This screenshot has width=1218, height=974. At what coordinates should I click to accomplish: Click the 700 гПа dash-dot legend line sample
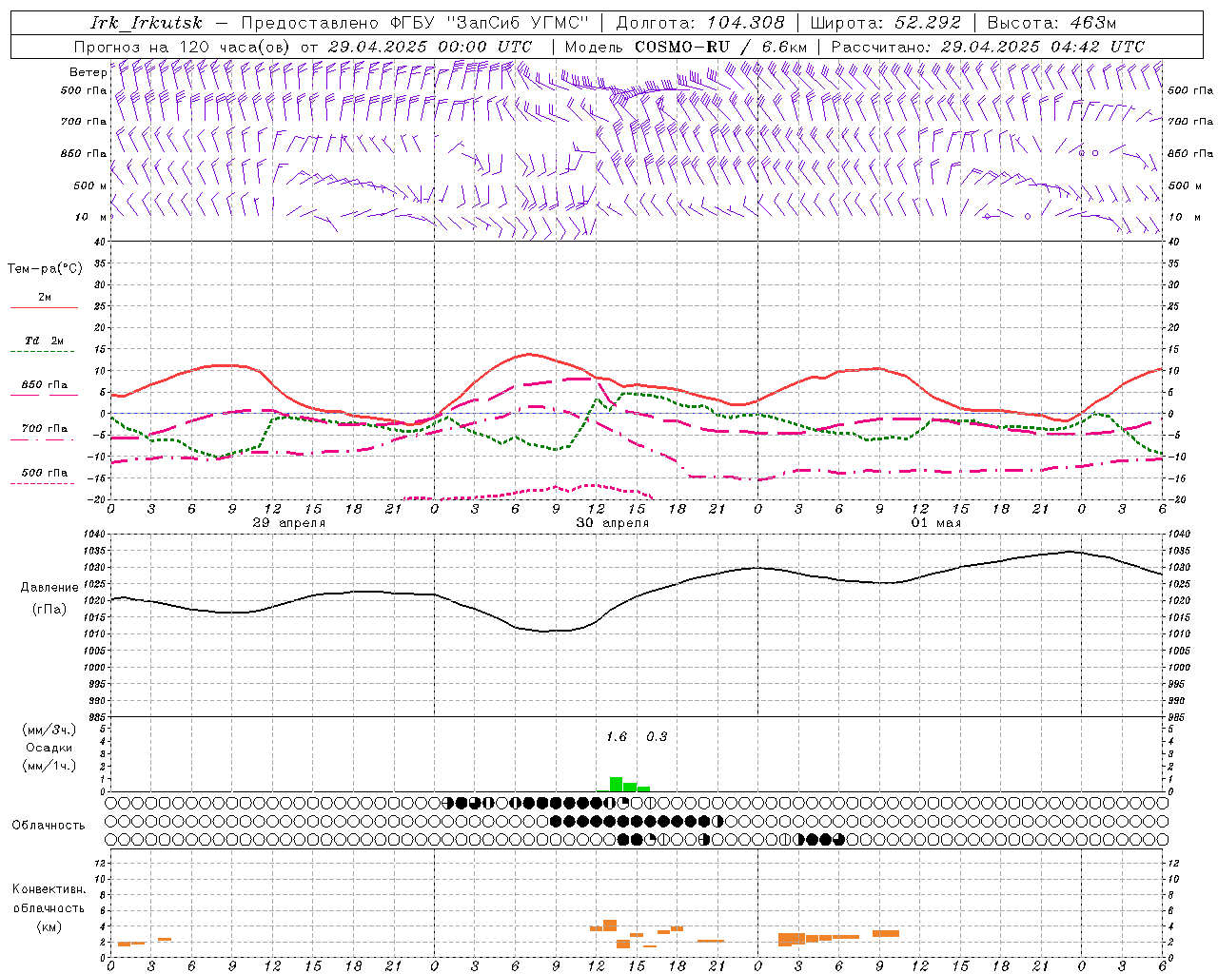pos(42,439)
